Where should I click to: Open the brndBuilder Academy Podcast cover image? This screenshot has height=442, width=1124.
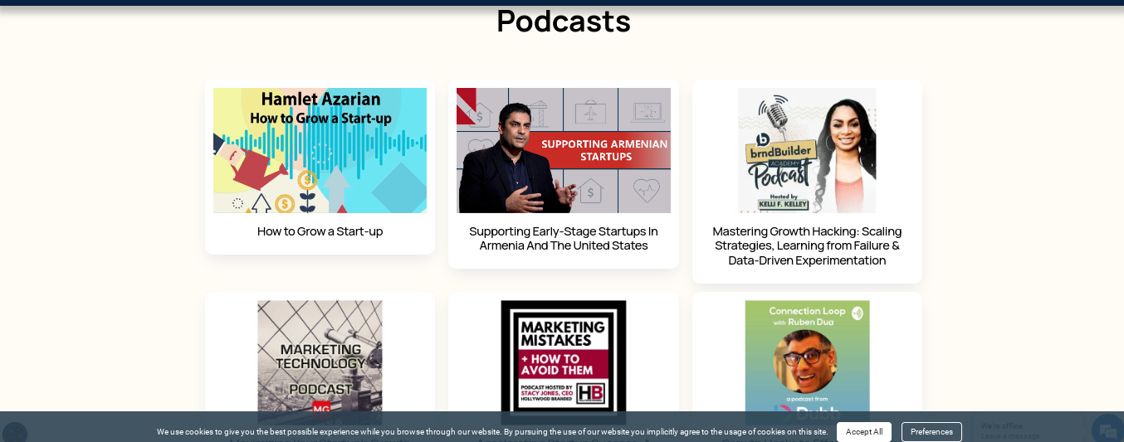pyautogui.click(x=807, y=150)
